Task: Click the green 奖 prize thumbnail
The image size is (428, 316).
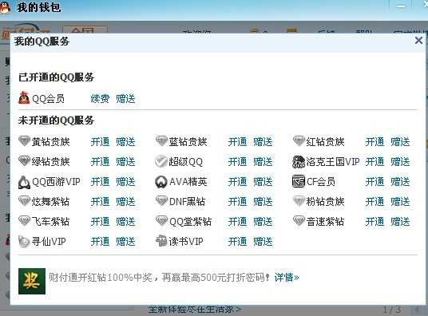Action: click(x=32, y=281)
